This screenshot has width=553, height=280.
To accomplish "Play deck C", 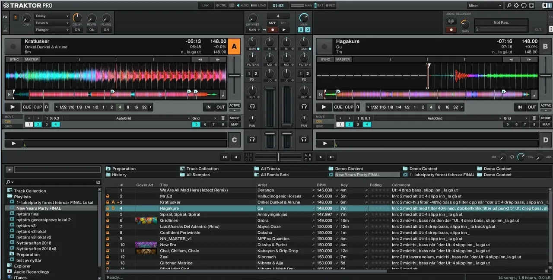I will coord(13,143).
